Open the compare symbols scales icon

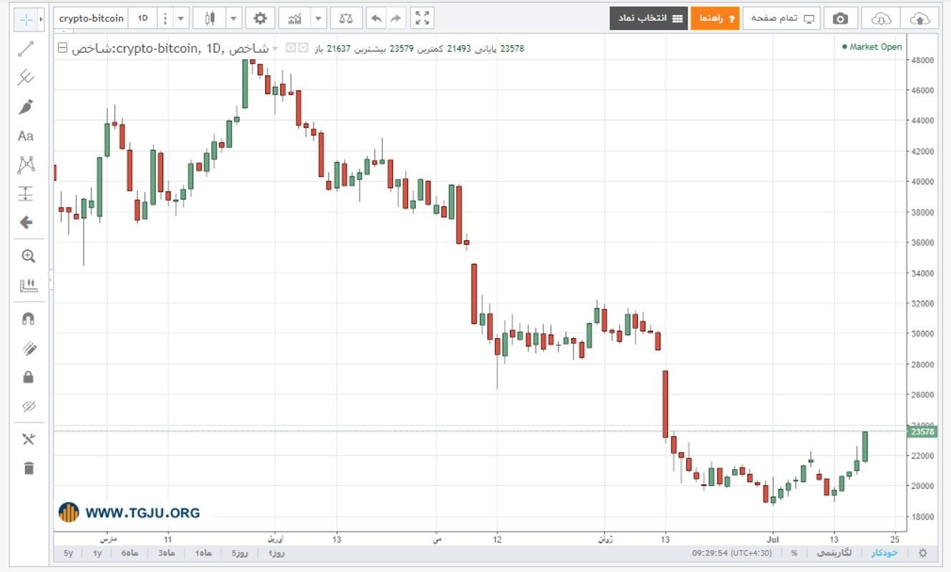pos(346,19)
